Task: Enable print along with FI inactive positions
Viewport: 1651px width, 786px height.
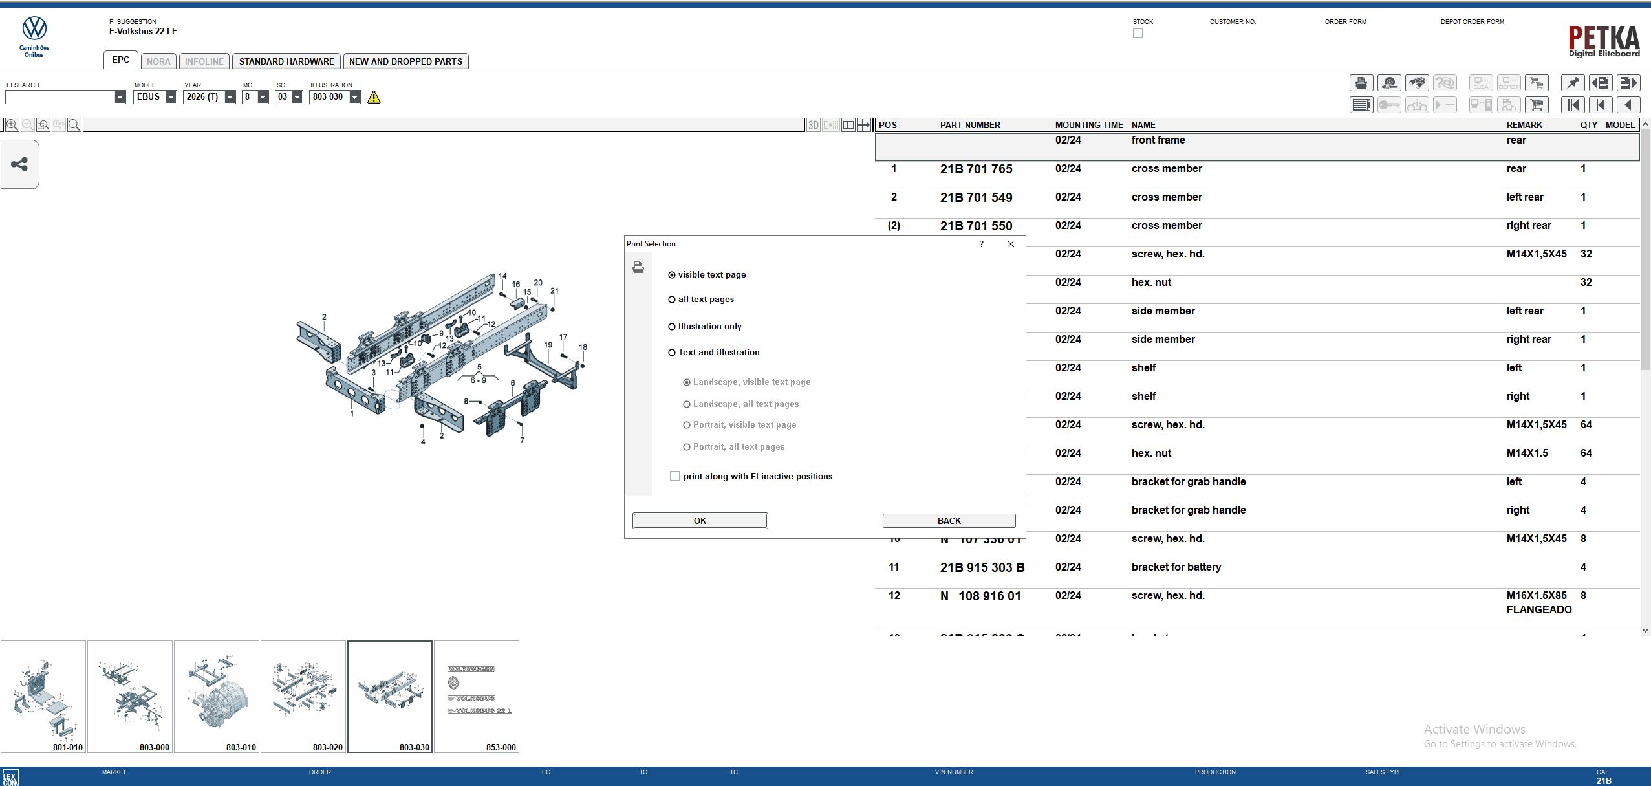Action: tap(675, 476)
